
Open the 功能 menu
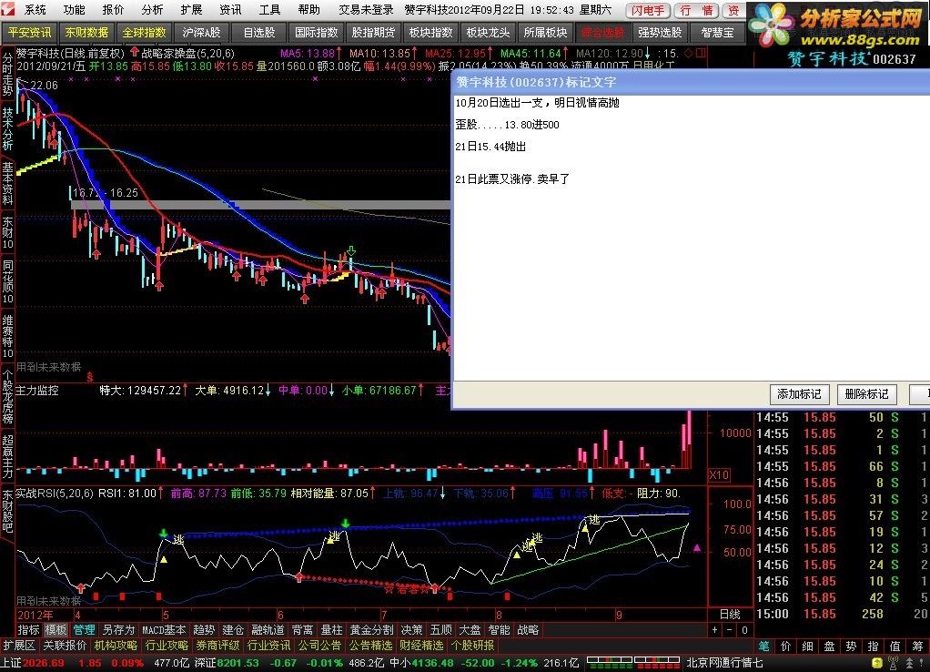coord(74,9)
